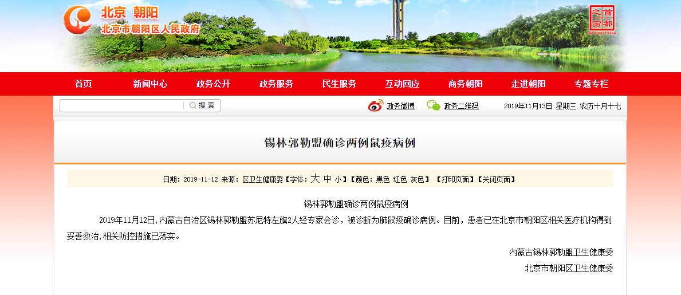681x295 pixels.
Task: Set font size to 小 (small)
Action: click(x=338, y=179)
